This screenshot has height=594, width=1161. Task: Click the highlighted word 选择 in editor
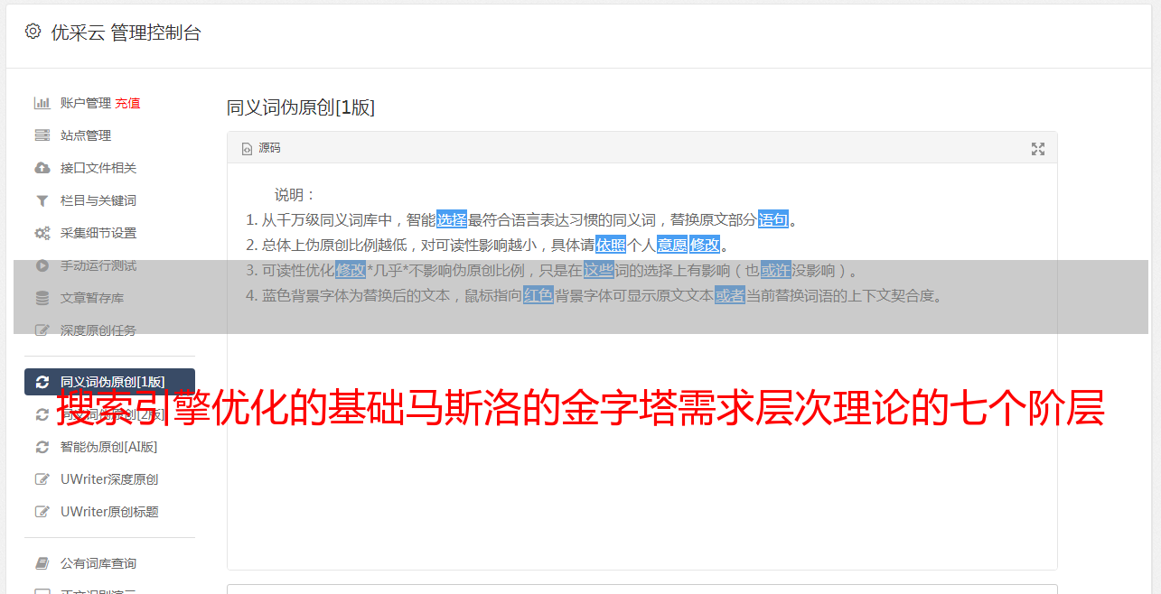[452, 219]
